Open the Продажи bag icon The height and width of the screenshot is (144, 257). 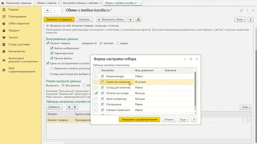click(4, 30)
